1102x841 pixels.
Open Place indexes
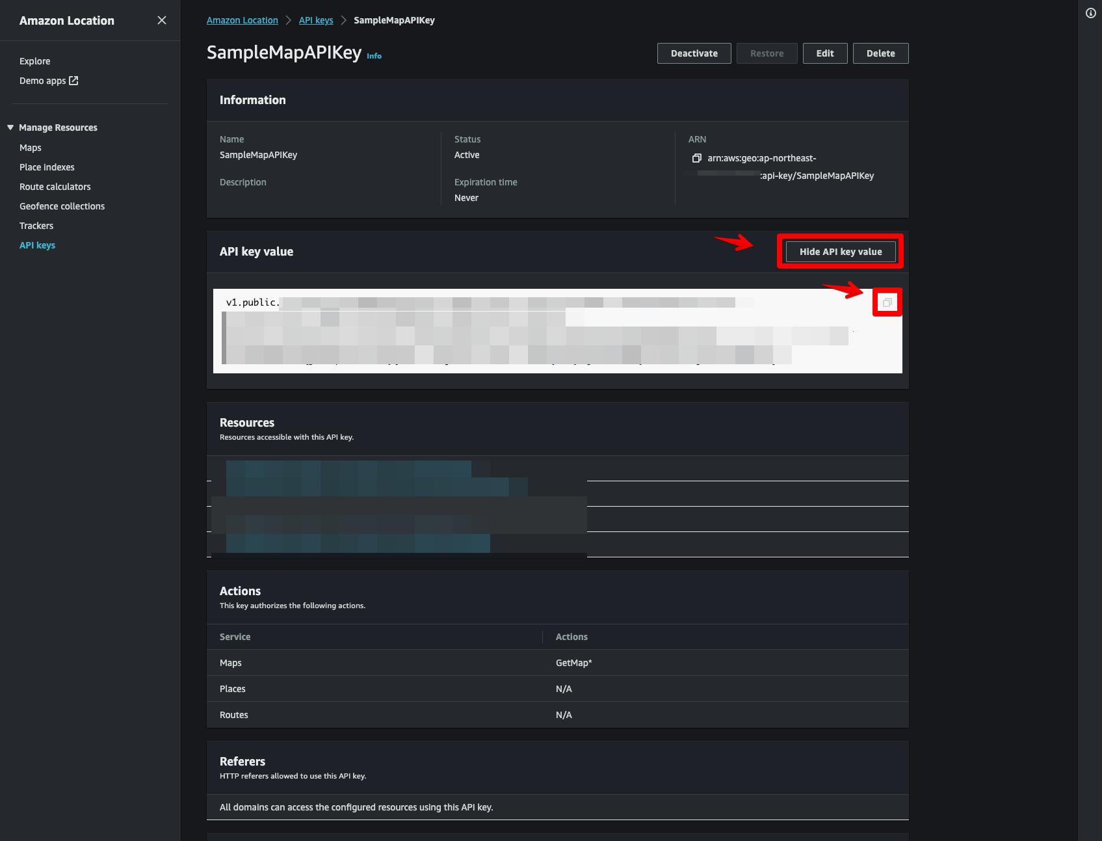47,167
